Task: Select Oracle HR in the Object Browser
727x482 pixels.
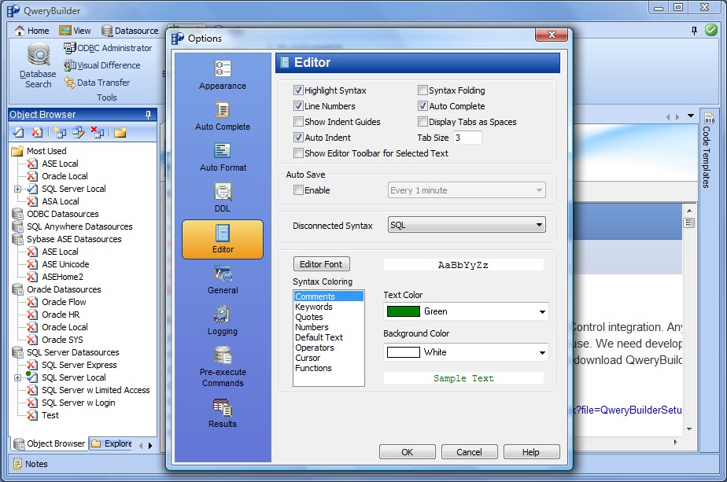Action: pos(61,315)
